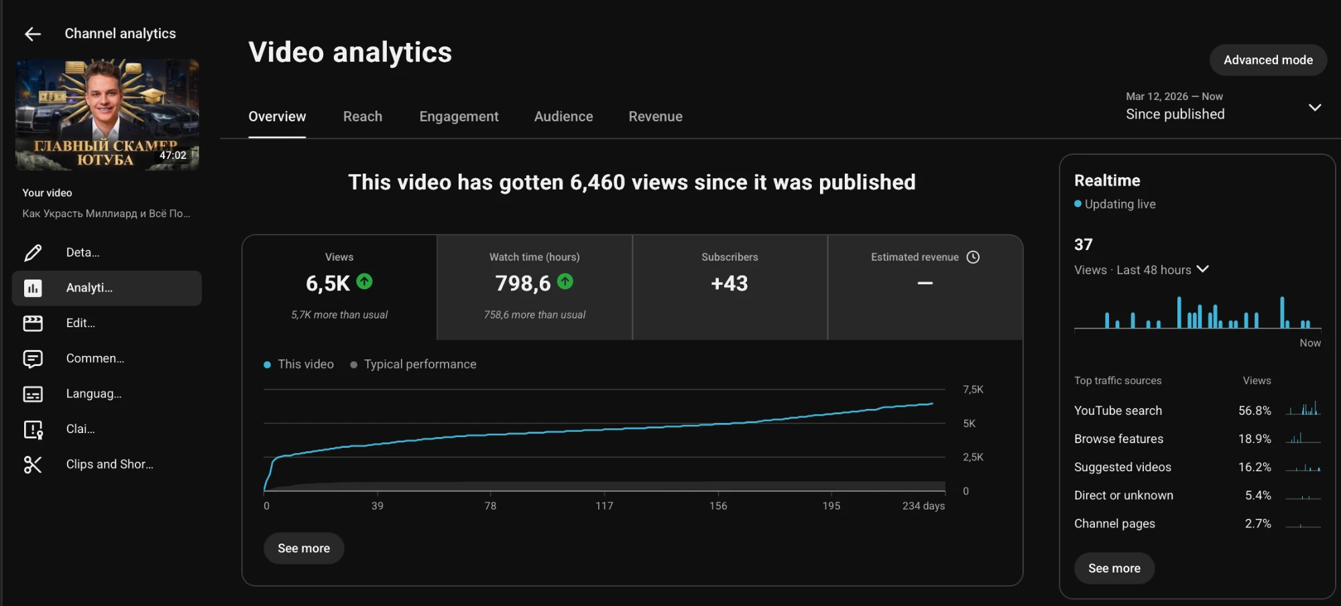Click the Realtime views bar chart

1198,312
